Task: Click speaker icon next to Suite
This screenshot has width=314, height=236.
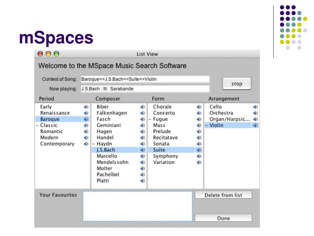Action: 199,150
